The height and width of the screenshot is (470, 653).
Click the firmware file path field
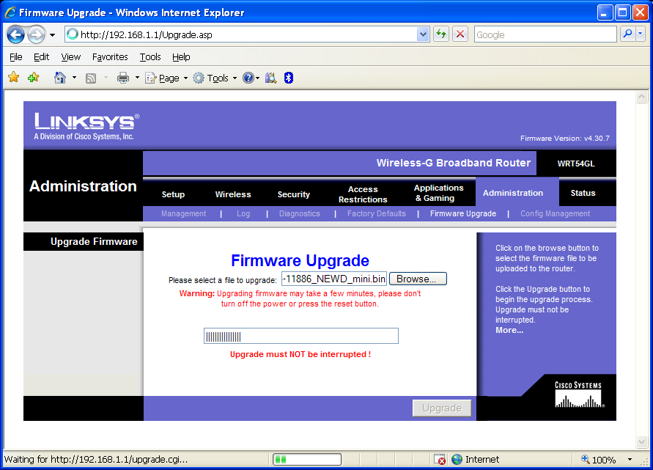[334, 279]
